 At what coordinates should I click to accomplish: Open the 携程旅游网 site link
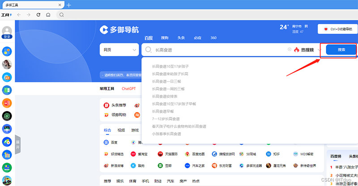(223, 154)
